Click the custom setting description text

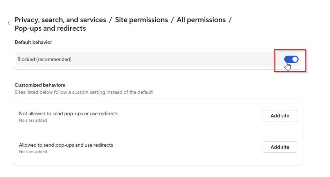click(x=84, y=92)
